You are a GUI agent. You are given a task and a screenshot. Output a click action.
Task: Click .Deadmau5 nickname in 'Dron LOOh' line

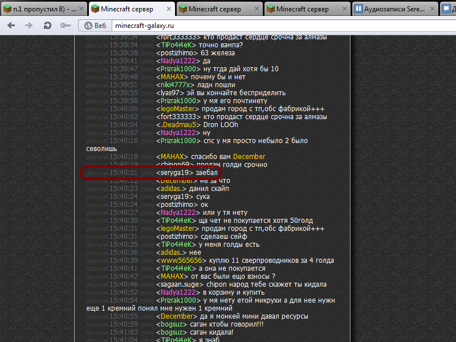[x=178, y=125]
